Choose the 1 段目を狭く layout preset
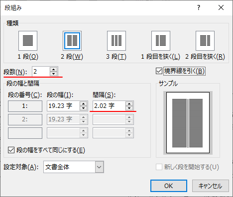Viewport: 233px width, 197px height. [x=161, y=41]
